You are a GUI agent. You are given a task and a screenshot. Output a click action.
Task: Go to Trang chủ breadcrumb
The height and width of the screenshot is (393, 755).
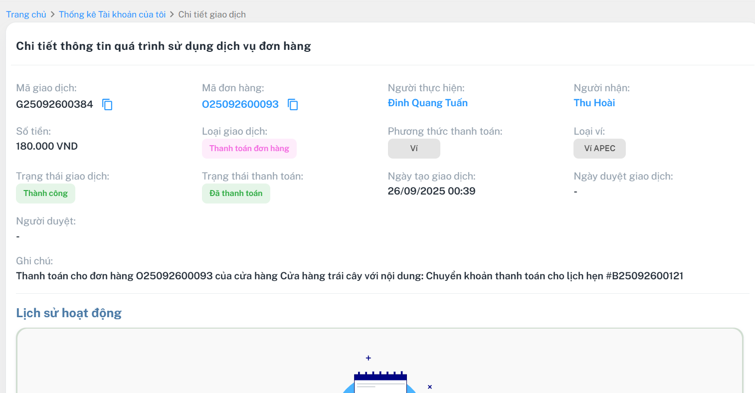26,14
